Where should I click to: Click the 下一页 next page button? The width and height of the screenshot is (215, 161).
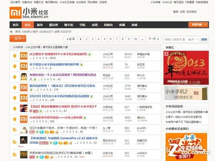(154, 39)
